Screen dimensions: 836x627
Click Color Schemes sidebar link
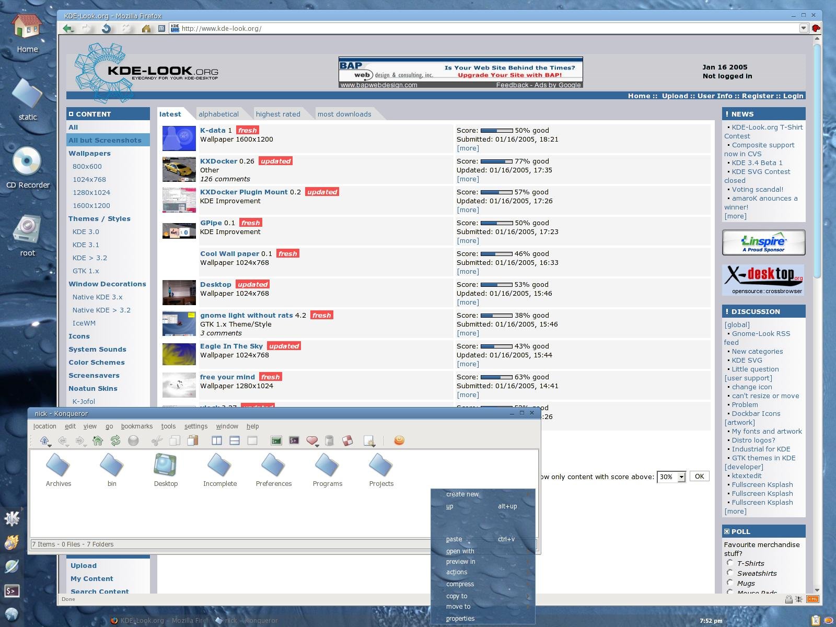tap(97, 362)
